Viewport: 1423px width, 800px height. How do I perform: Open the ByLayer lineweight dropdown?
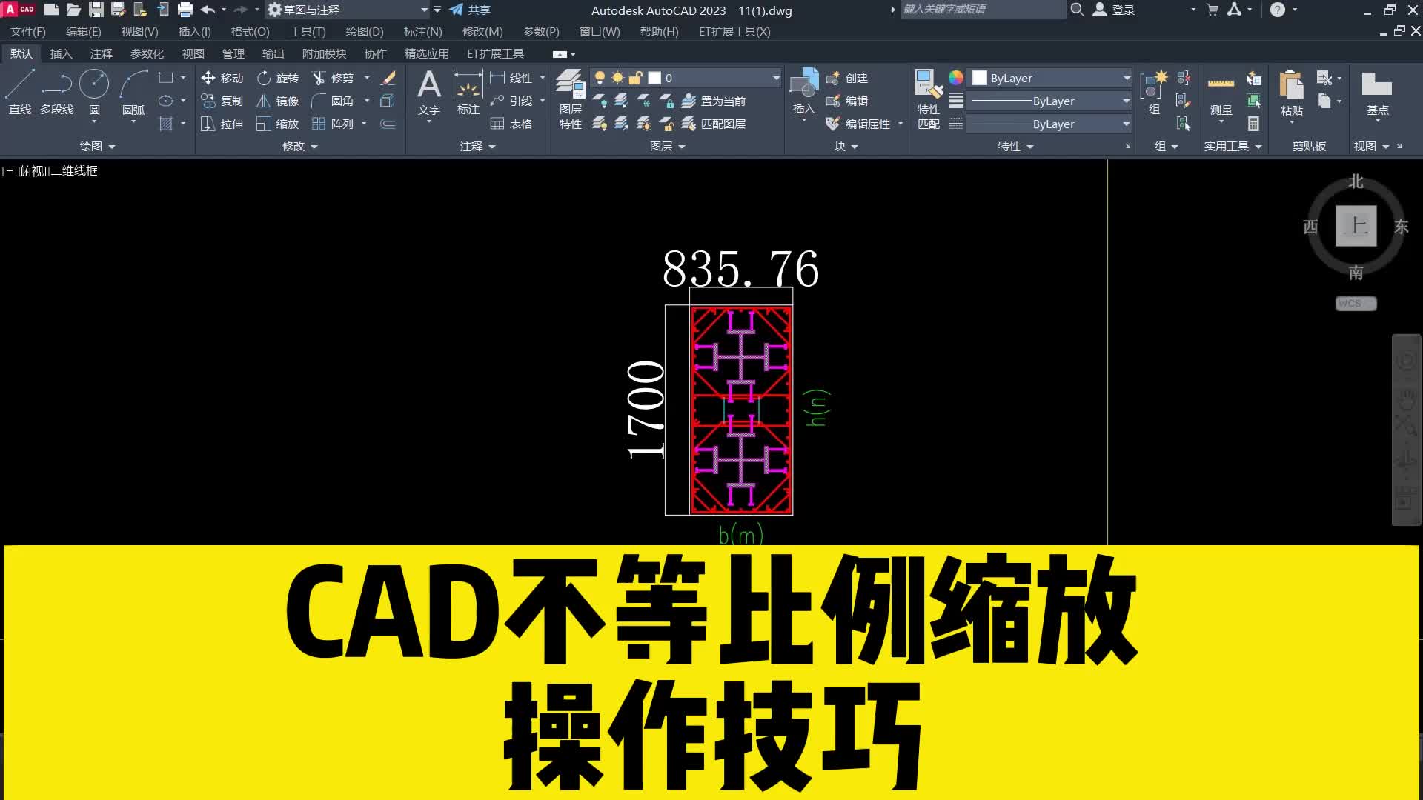1127,101
